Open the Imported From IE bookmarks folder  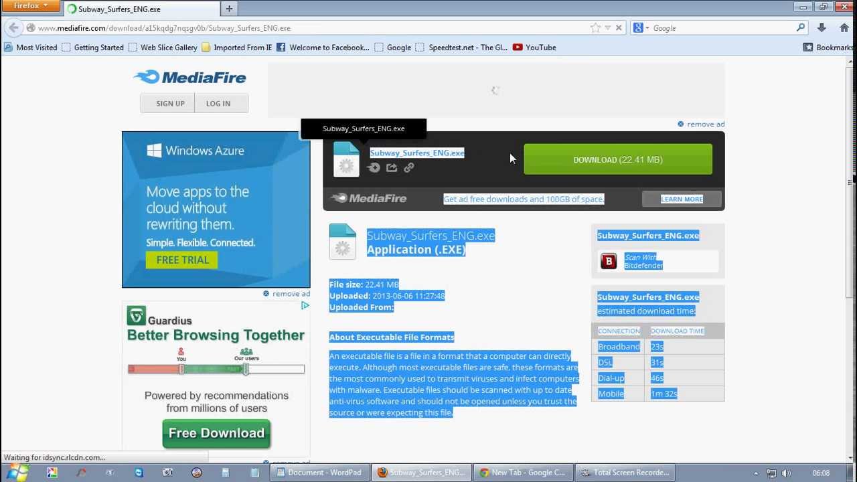[237, 48]
